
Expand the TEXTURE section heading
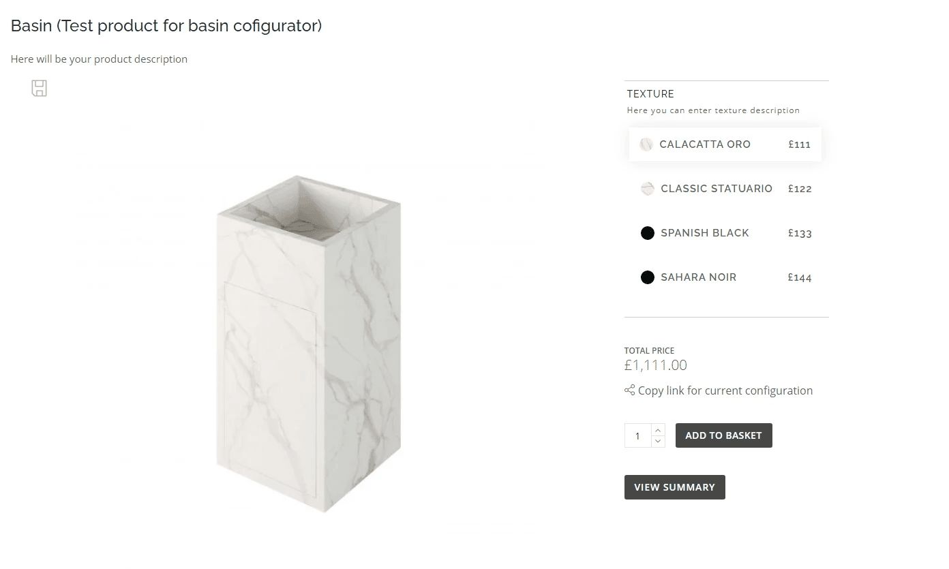pyautogui.click(x=650, y=93)
